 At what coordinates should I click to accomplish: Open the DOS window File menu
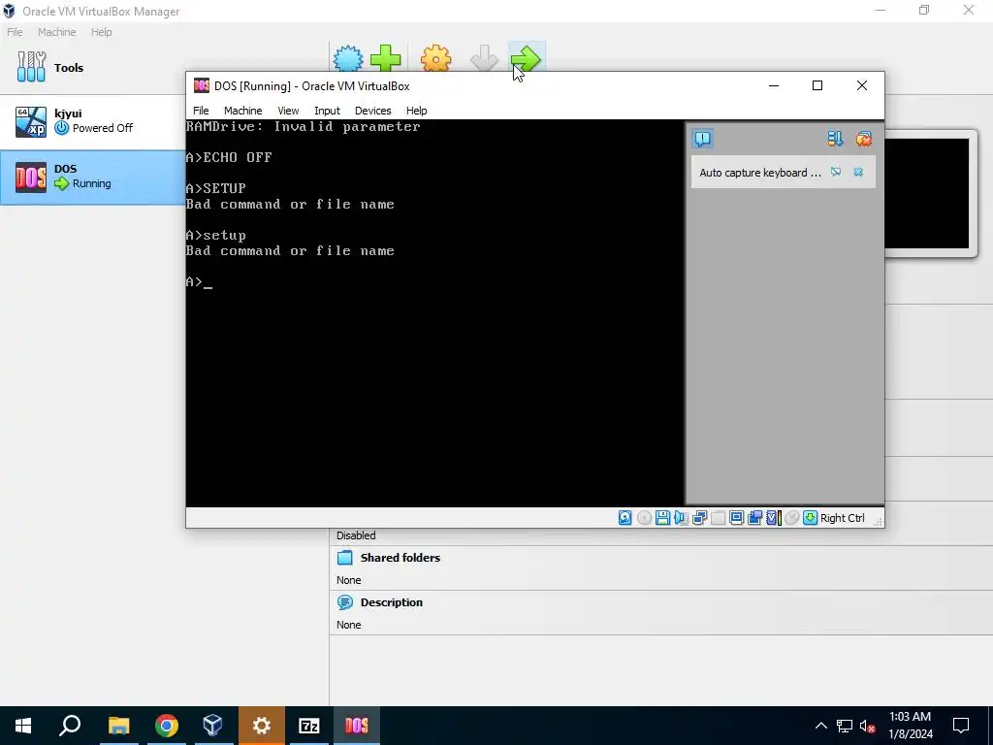point(201,111)
